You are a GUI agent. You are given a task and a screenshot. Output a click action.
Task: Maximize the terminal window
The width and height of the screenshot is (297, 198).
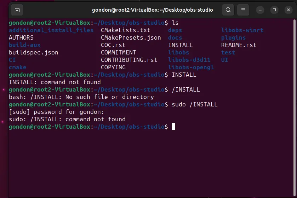coord(274,10)
